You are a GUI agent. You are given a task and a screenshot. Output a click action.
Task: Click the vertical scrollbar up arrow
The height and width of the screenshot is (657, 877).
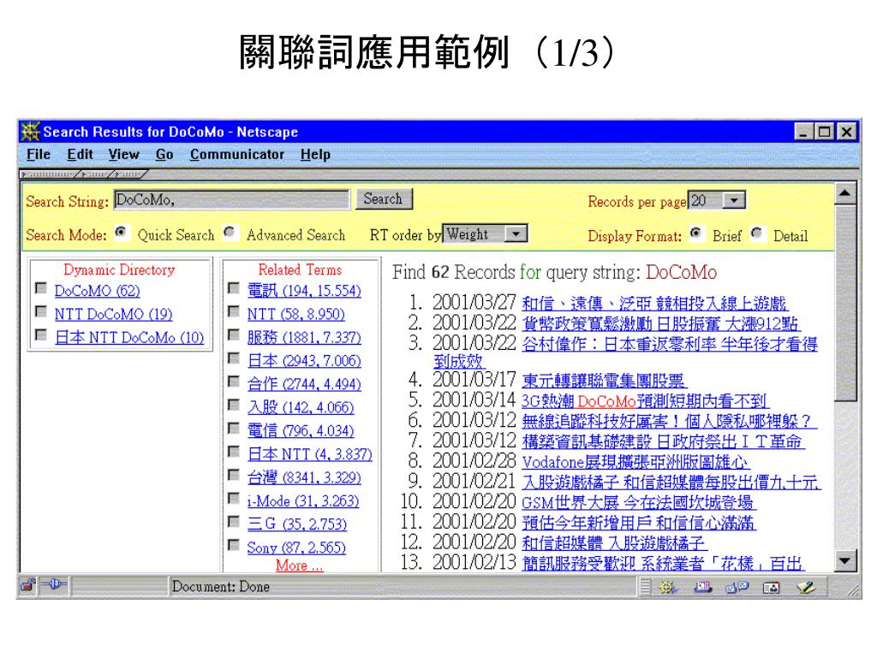[845, 194]
